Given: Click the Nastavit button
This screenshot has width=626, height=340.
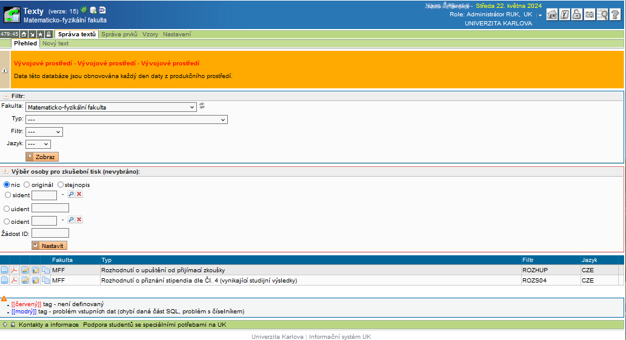Looking at the screenshot, I should [x=49, y=246].
